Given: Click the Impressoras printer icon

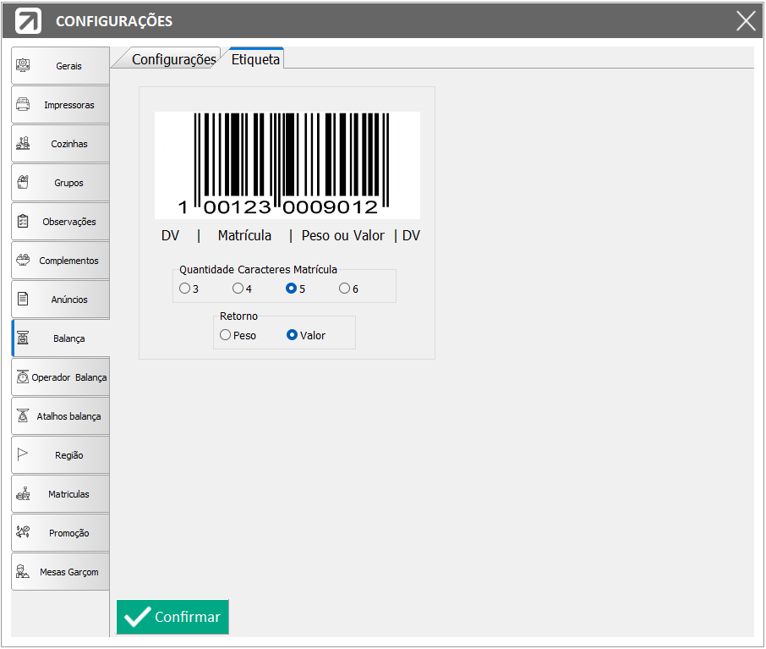Looking at the screenshot, I should point(23,104).
